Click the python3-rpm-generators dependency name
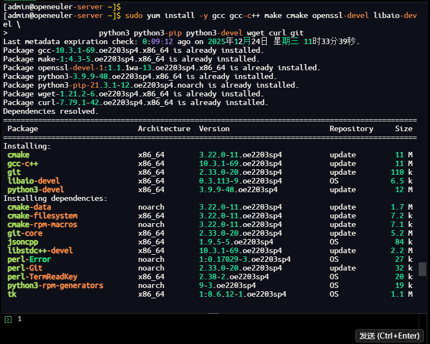The width and height of the screenshot is (430, 344). pos(56,285)
